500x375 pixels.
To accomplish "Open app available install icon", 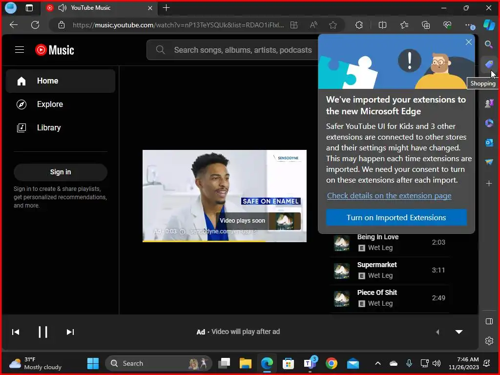I will (x=294, y=25).
